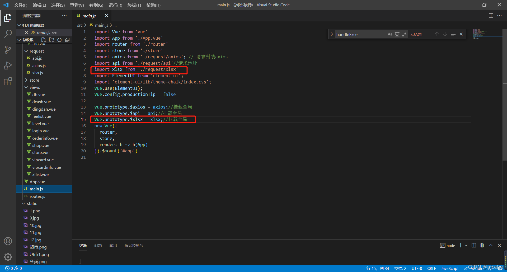This screenshot has width=507, height=272.
Task: Open the 终端(T) menu
Action: point(134,5)
